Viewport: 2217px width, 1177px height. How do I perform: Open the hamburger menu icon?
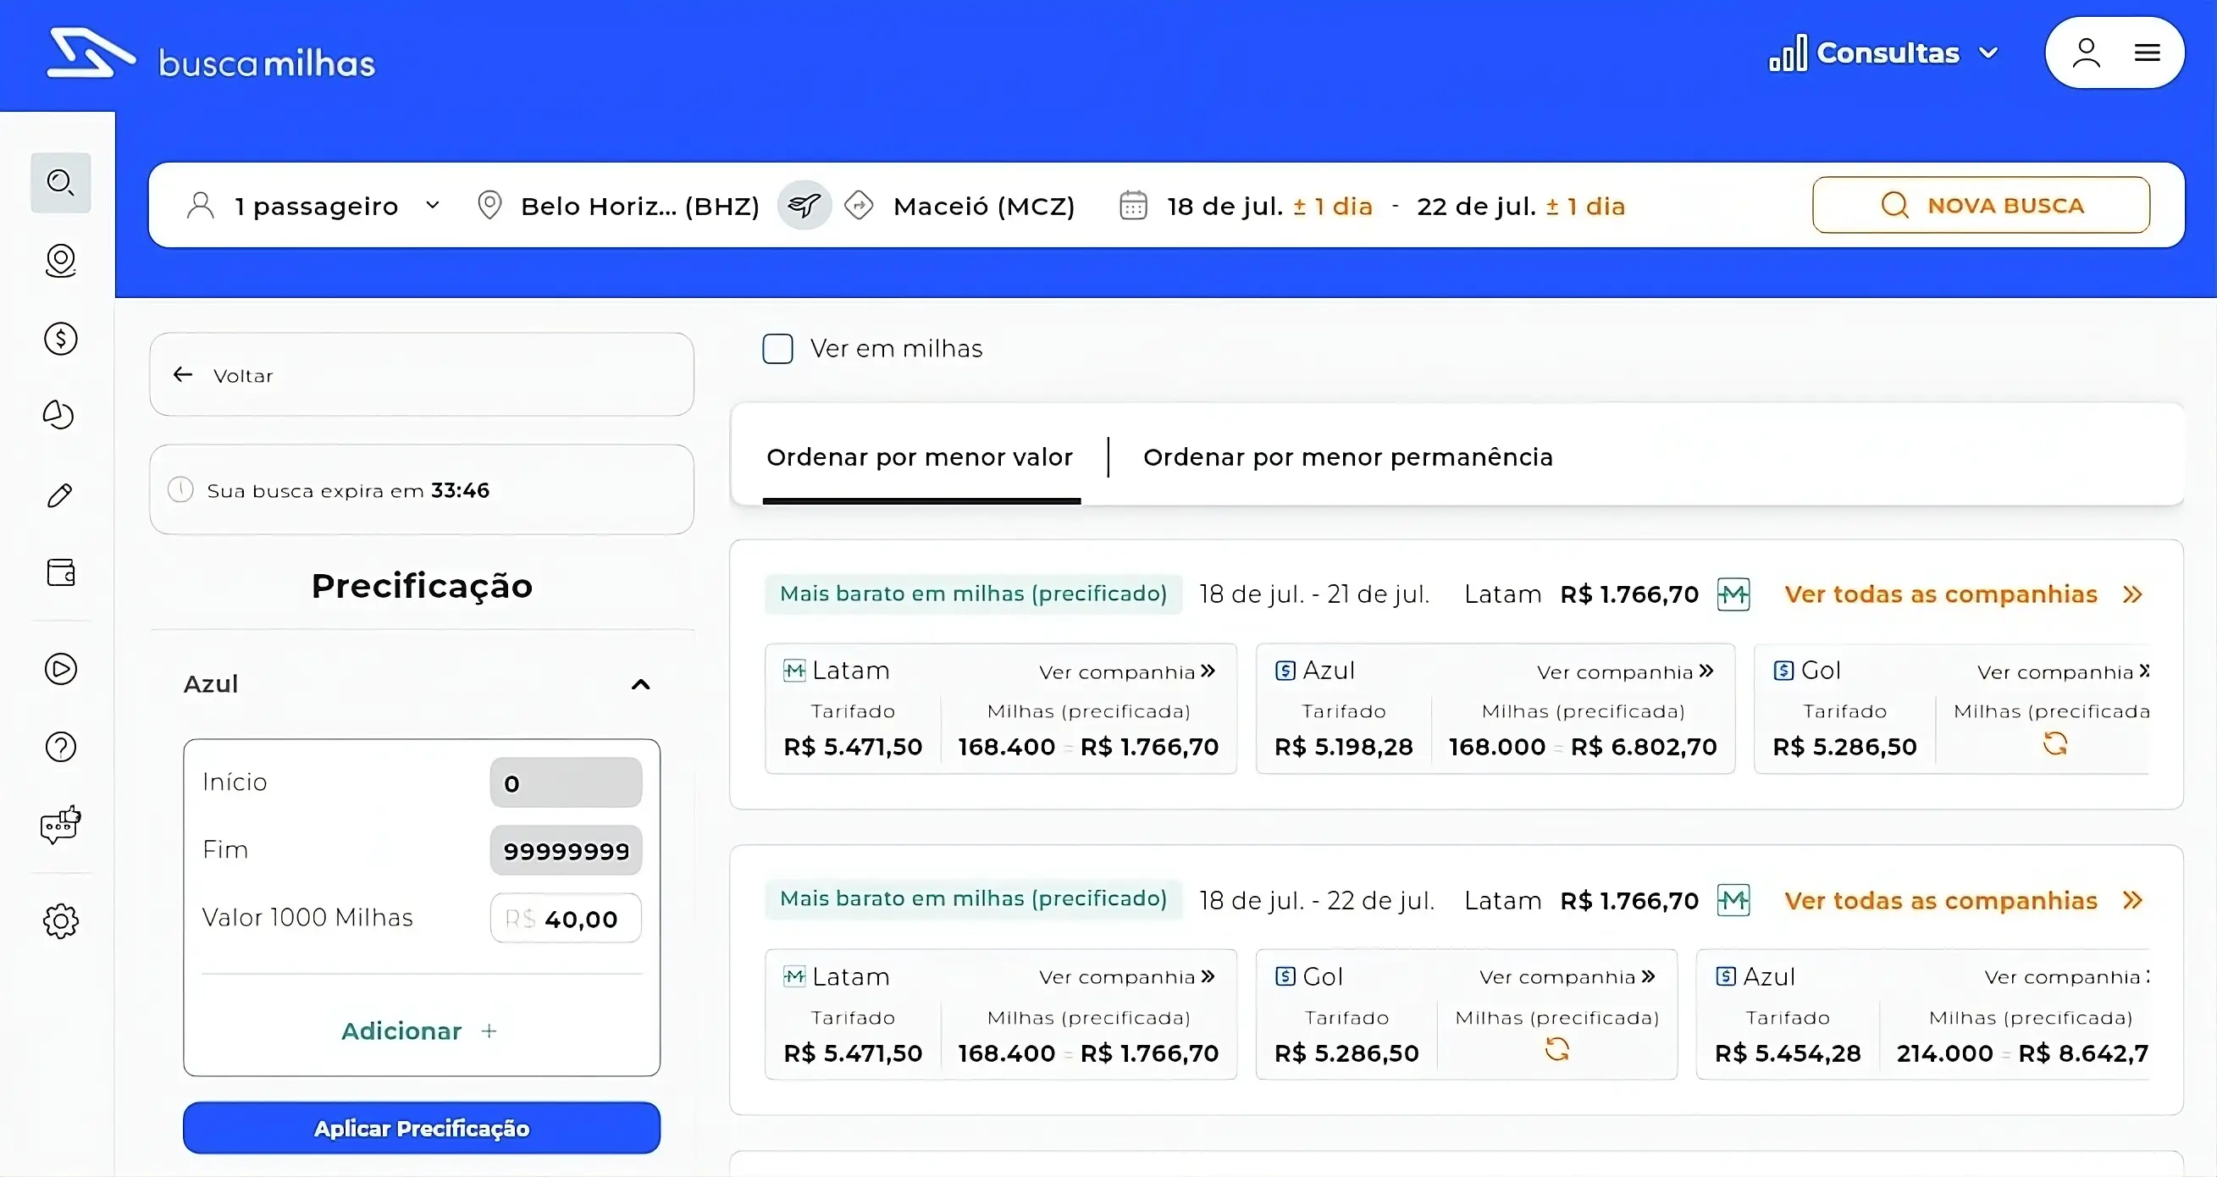click(x=2148, y=52)
